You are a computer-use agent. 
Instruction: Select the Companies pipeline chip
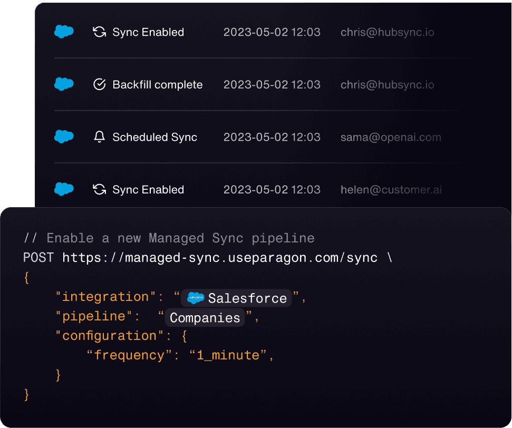(x=205, y=318)
